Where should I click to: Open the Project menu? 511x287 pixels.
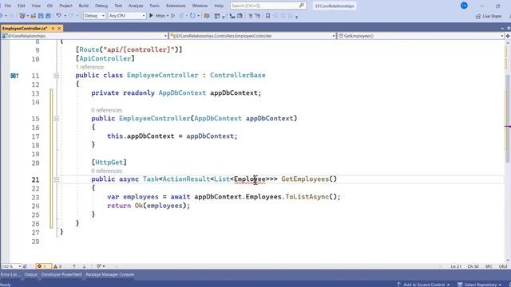(65, 6)
